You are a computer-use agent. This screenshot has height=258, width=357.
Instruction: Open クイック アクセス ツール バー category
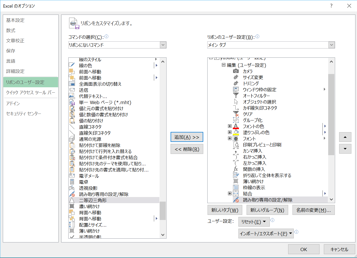(x=31, y=92)
